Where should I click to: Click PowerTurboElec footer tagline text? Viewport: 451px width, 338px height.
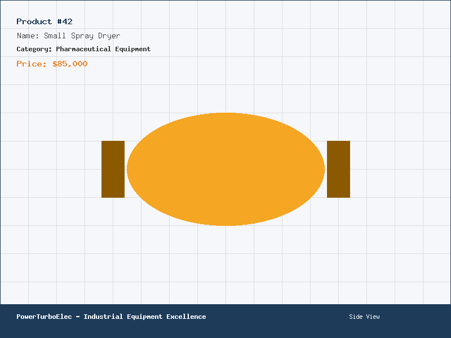pos(111,317)
